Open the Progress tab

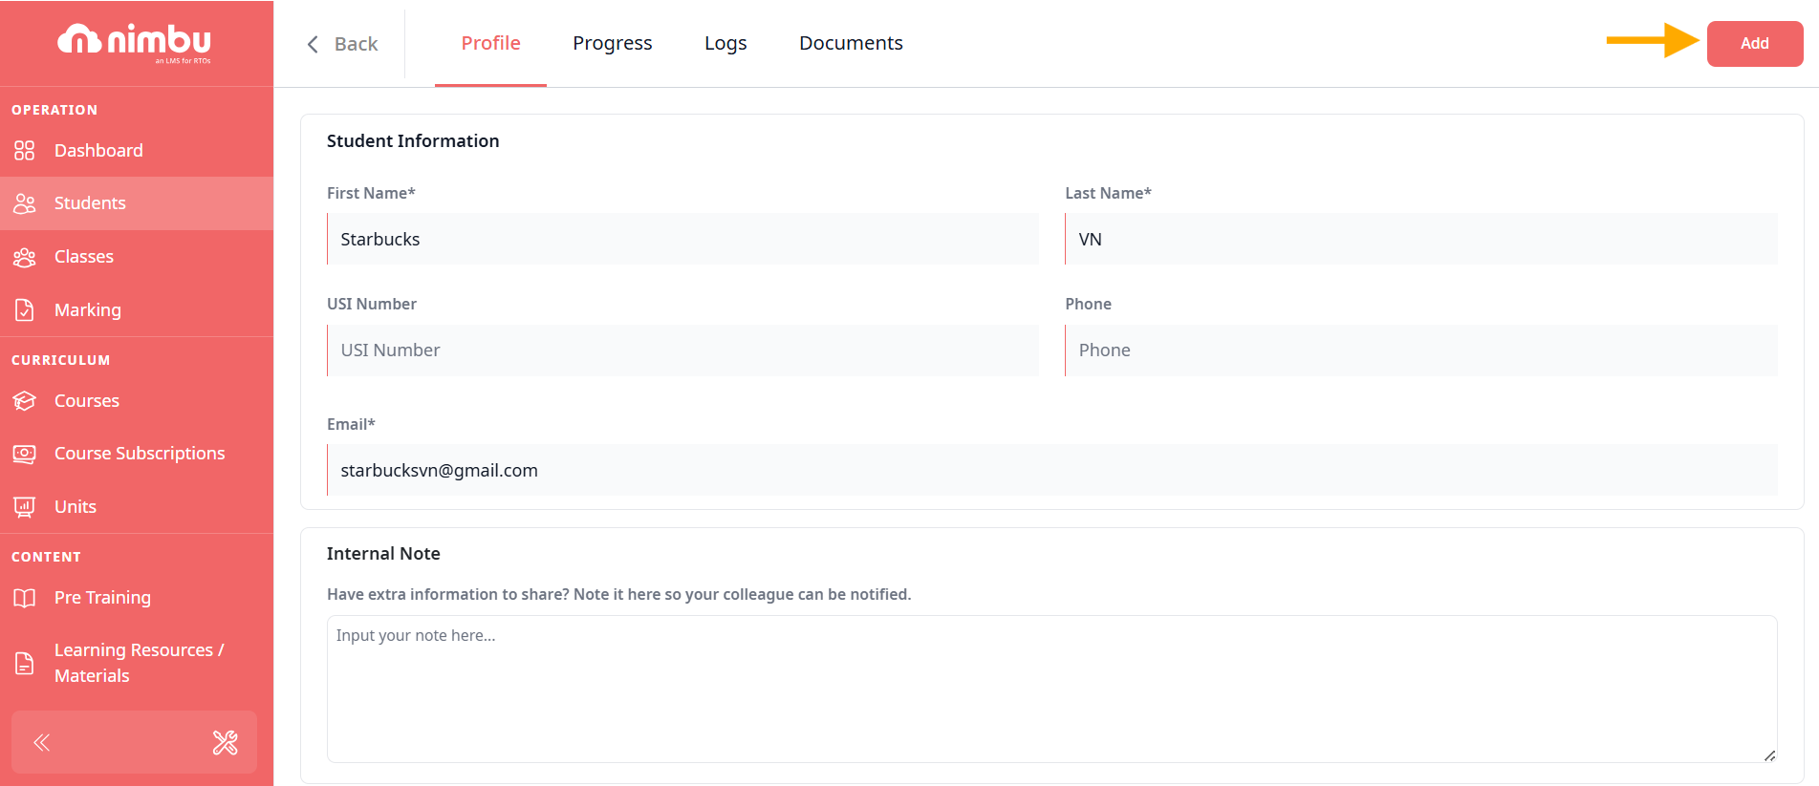point(613,43)
